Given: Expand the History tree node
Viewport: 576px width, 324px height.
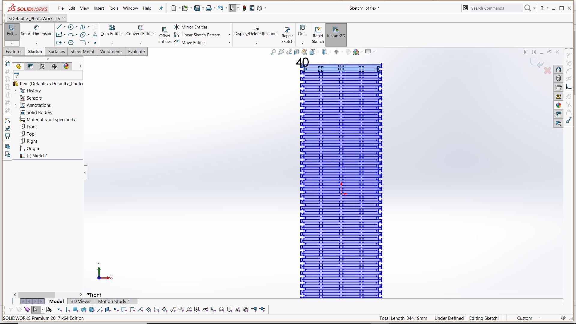Looking at the screenshot, I should 15,91.
